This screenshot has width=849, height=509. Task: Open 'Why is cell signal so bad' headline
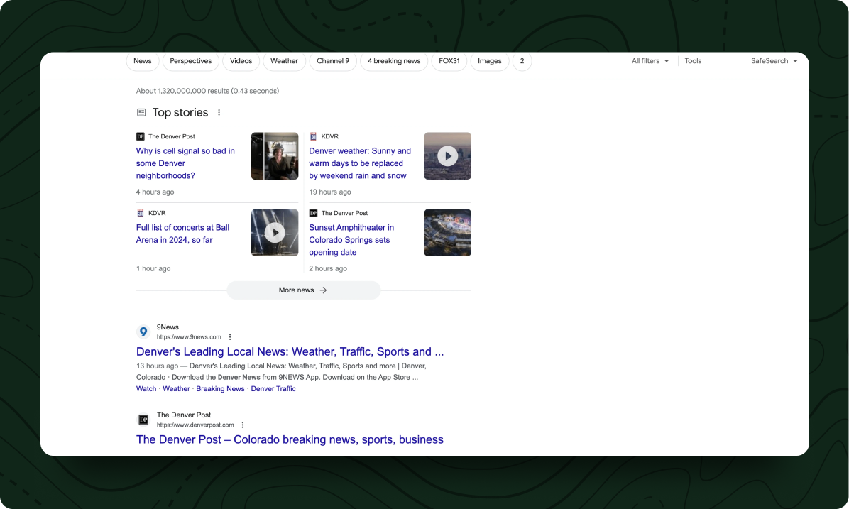click(185, 163)
